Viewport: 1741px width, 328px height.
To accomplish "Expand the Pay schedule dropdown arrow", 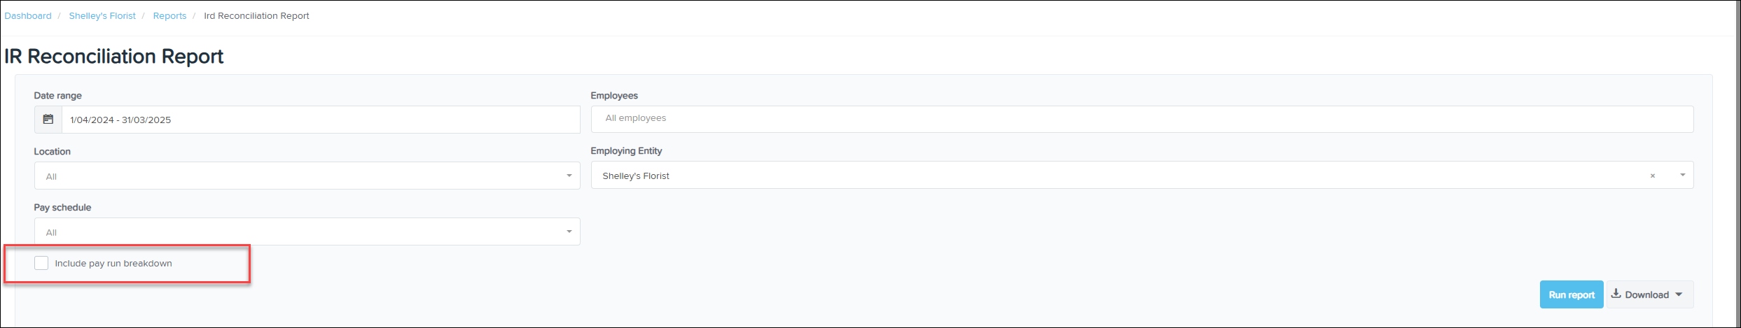I will click(569, 231).
